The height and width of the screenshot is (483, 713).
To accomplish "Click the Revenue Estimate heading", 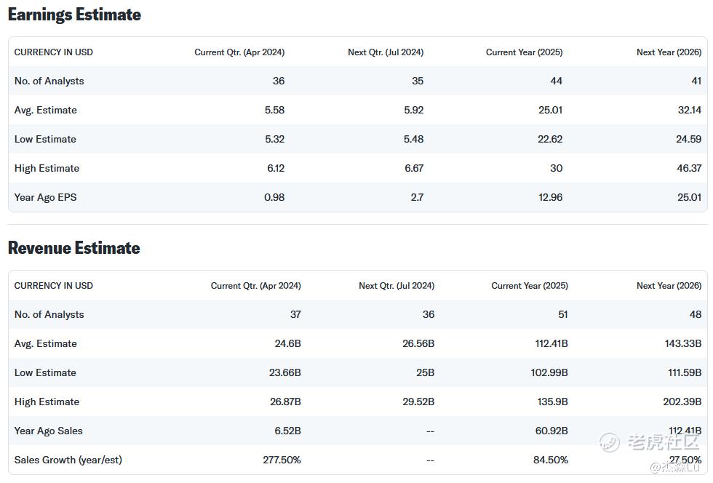I will pyautogui.click(x=73, y=248).
